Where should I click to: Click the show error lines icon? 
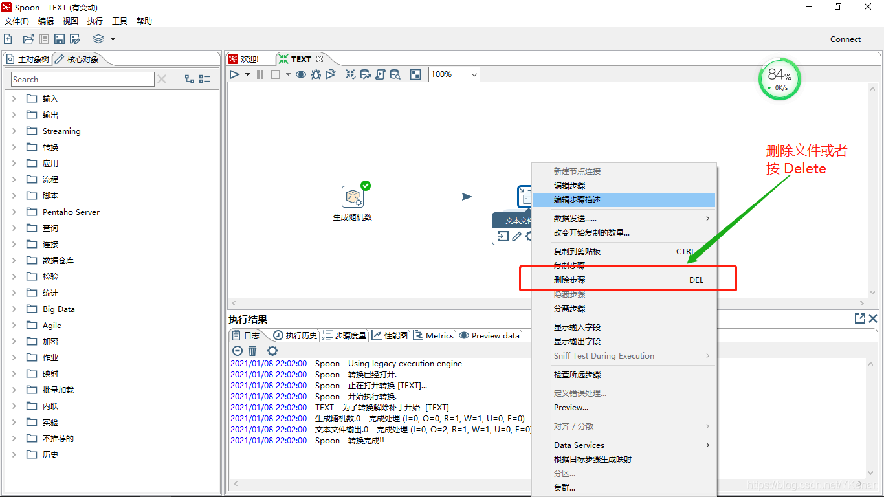point(238,350)
